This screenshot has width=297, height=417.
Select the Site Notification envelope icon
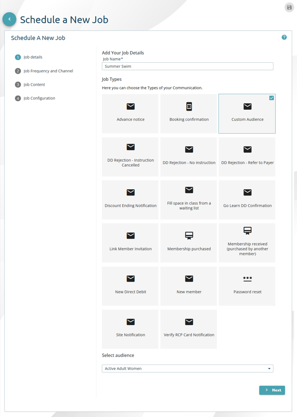tap(131, 322)
